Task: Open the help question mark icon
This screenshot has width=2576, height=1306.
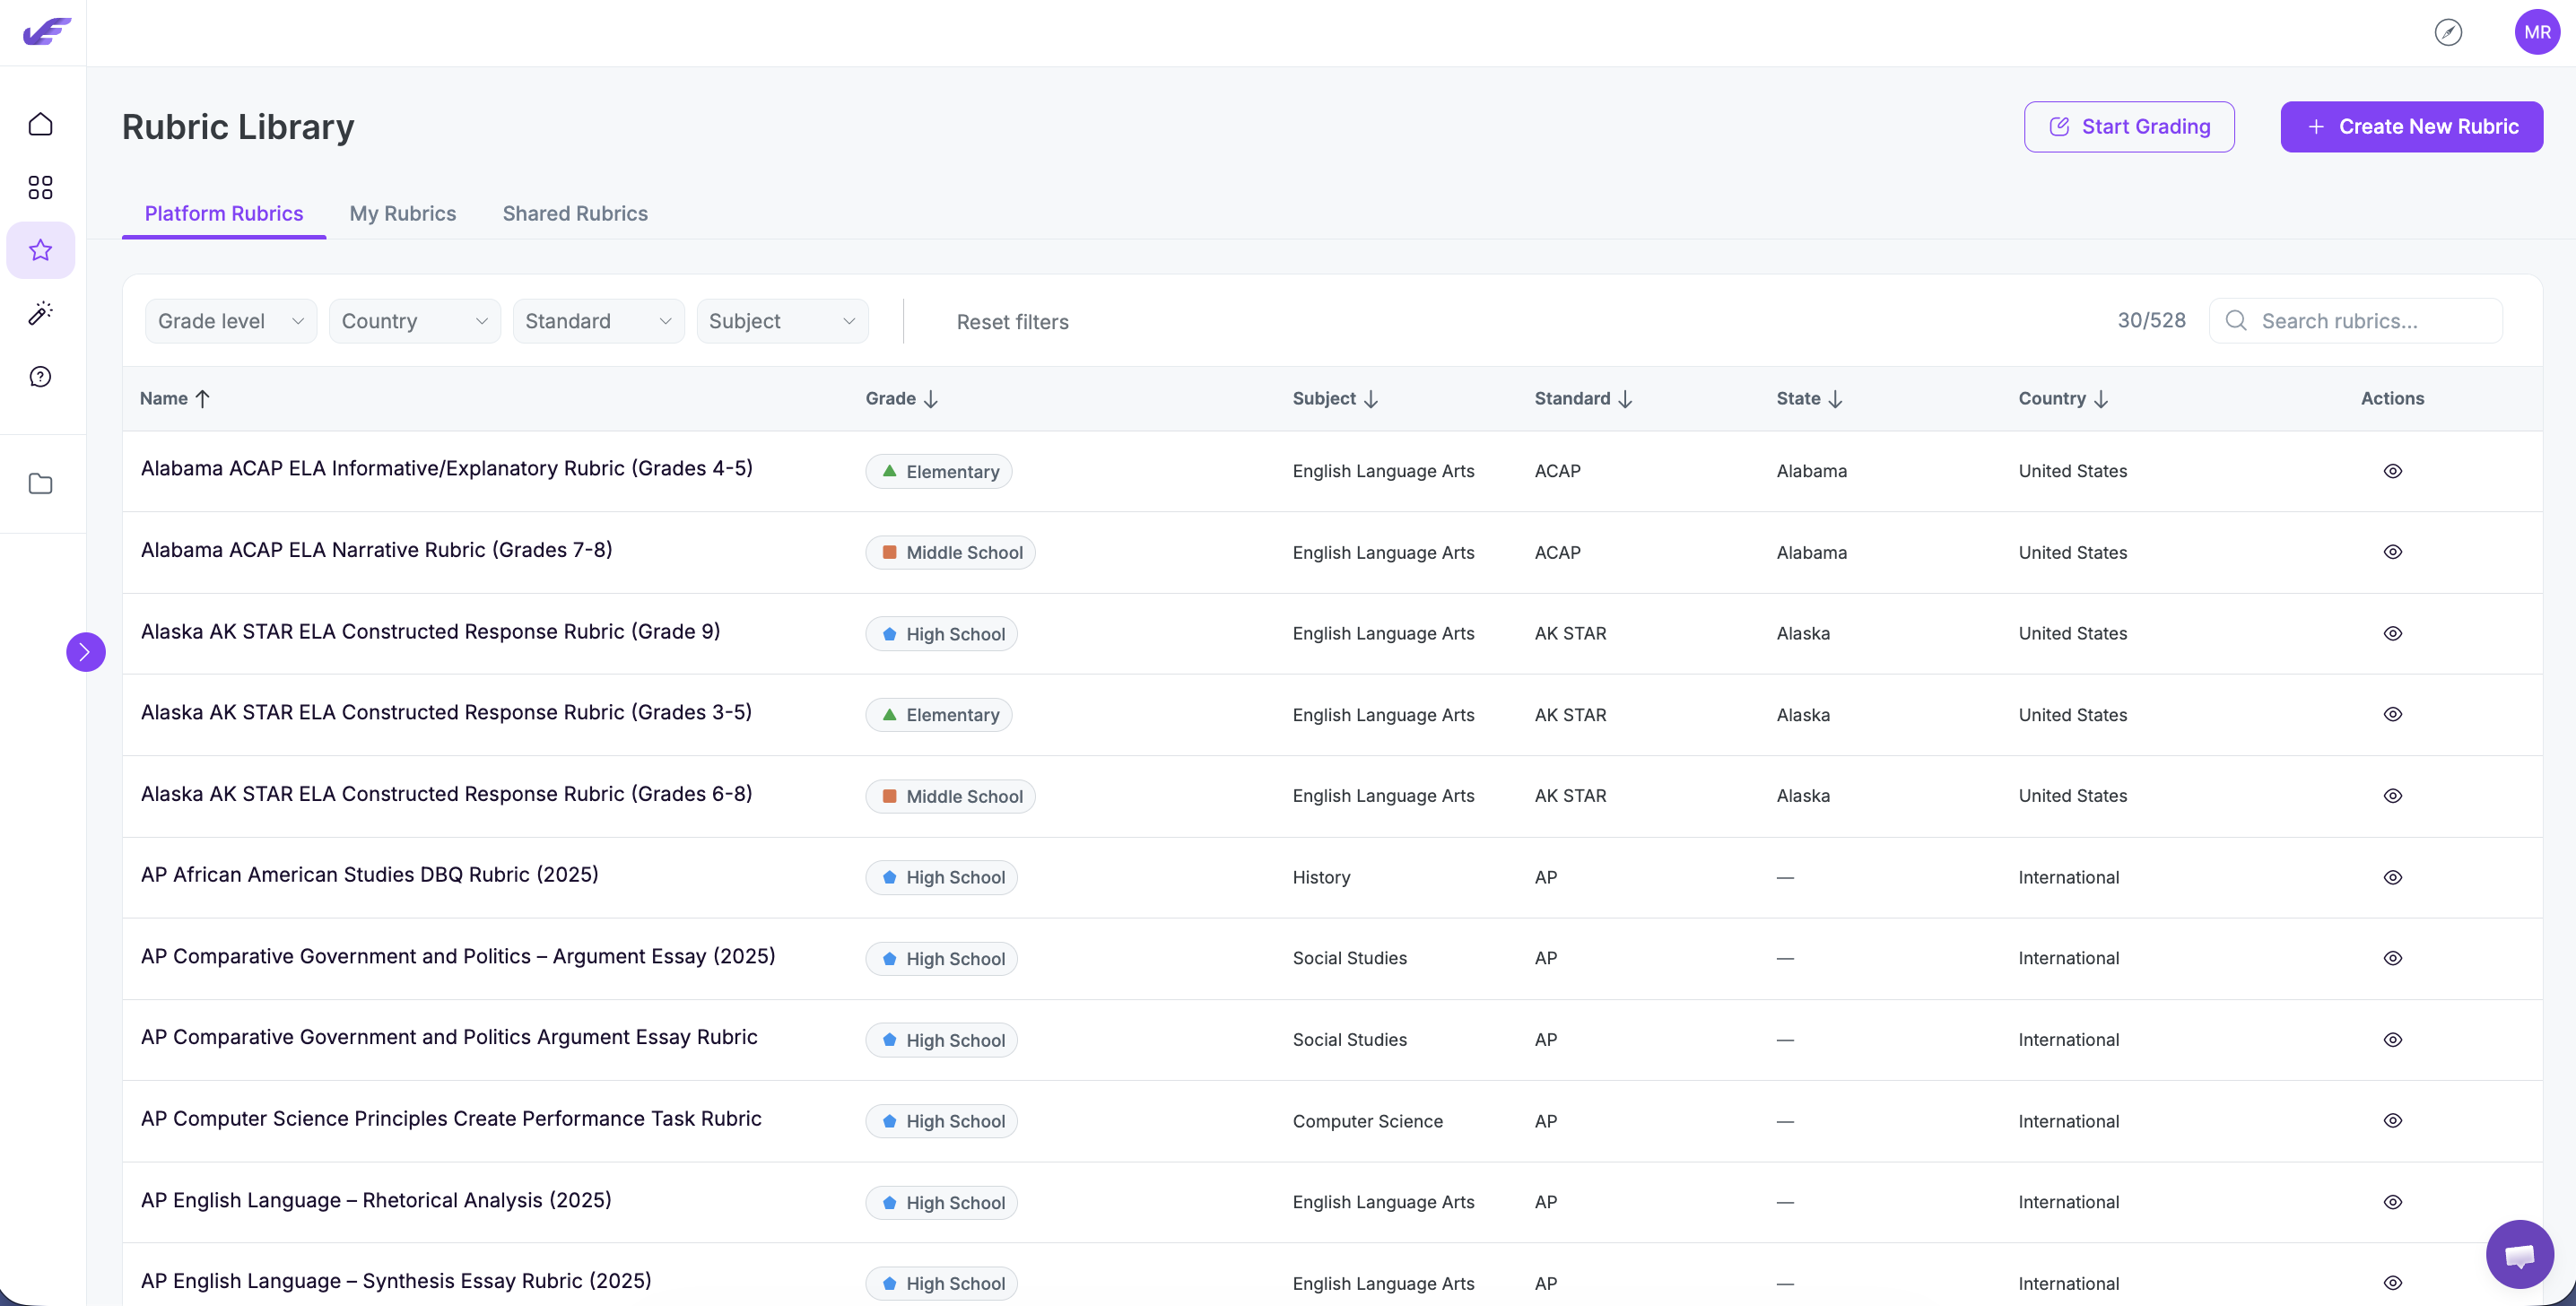Action: [x=40, y=377]
